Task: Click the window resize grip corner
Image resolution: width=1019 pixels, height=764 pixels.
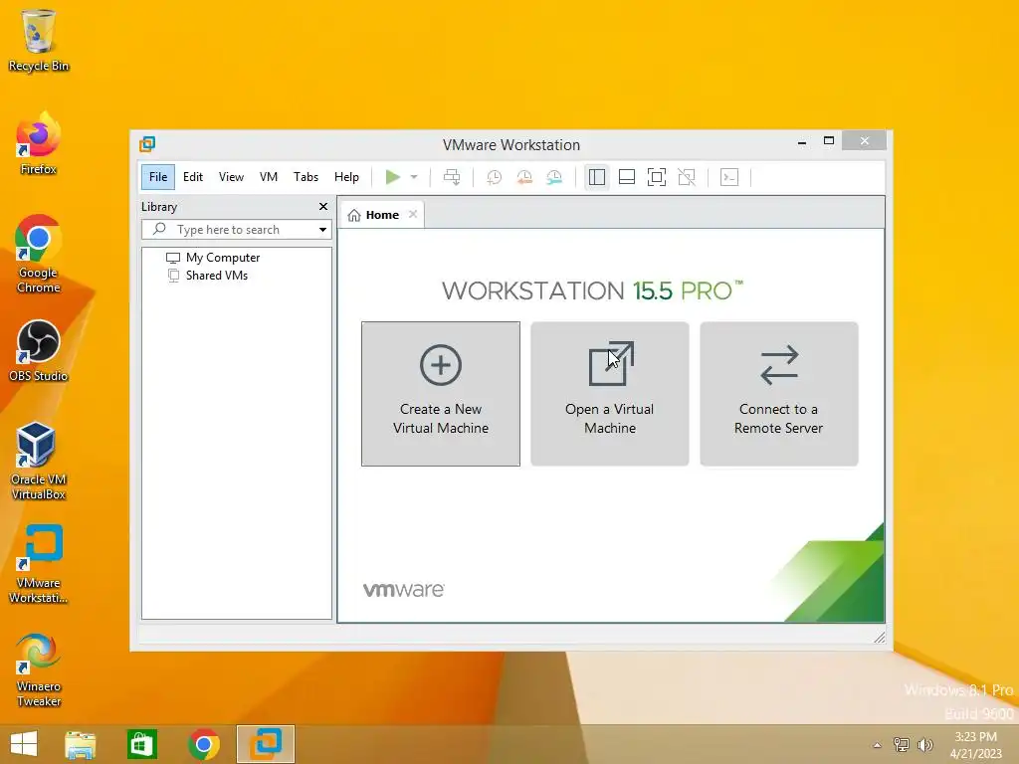Action: tap(880, 638)
